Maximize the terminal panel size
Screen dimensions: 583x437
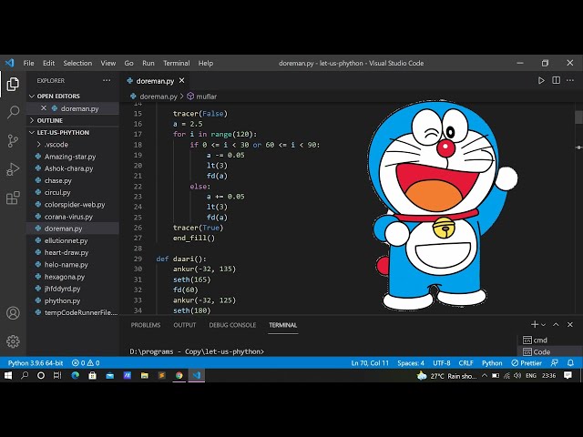click(x=556, y=324)
